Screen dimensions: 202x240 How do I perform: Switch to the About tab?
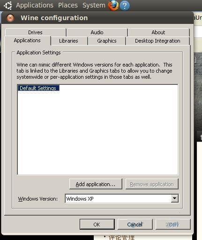click(158, 32)
